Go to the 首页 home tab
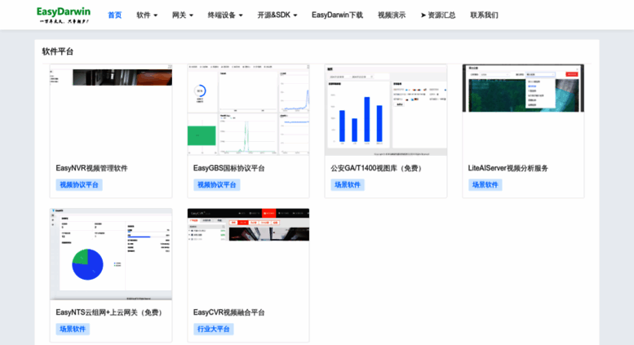The image size is (634, 345). pyautogui.click(x=114, y=15)
